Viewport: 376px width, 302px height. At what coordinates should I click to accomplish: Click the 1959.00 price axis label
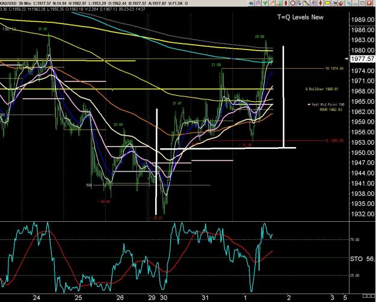(x=363, y=122)
